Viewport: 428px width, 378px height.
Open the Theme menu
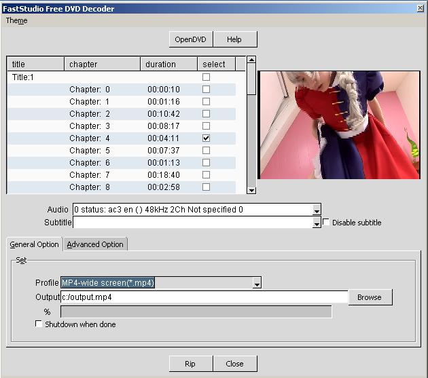(17, 21)
